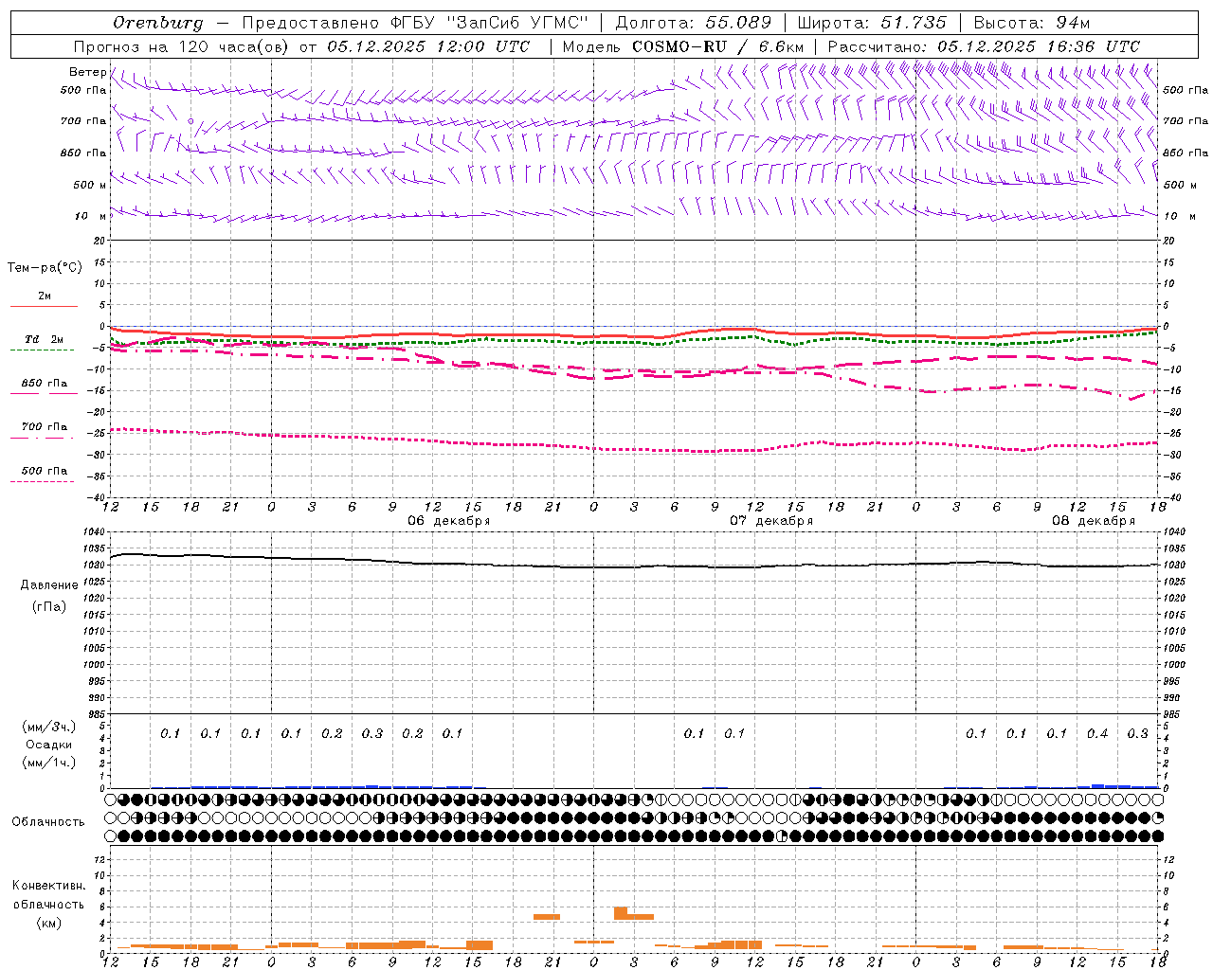Click the Orenburg station title
This screenshot has width=1213, height=970.
[156, 23]
